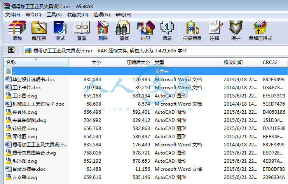Screen dimensions: 288x184
Task: Select file name 夹具装配图.dwg
Action: pyautogui.click(x=30, y=120)
